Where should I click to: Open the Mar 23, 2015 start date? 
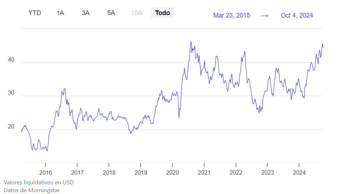pyautogui.click(x=232, y=15)
